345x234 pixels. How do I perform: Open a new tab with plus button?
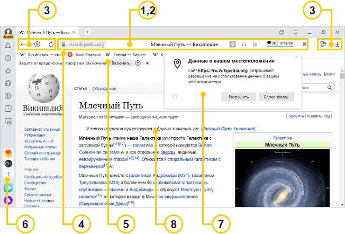coord(87,32)
